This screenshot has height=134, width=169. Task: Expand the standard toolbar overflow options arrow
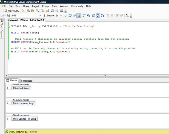[x=65, y=12]
